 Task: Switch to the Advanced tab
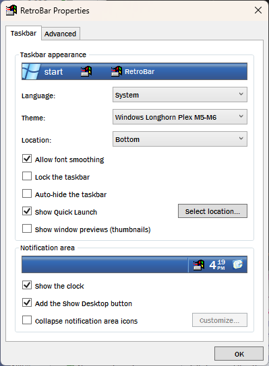61,34
